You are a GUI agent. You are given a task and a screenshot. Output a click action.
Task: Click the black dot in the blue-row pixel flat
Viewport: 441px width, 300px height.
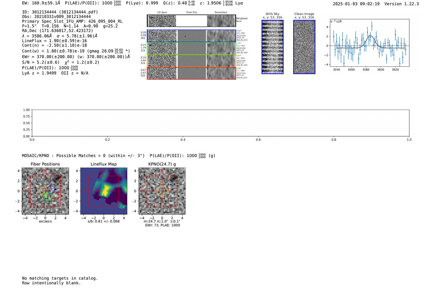(x=185, y=36)
